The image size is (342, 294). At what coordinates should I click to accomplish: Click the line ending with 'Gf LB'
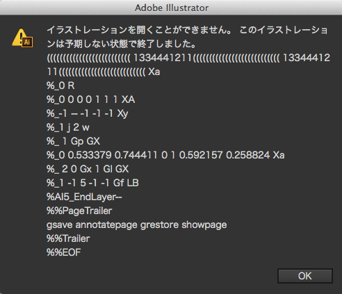[92, 183]
